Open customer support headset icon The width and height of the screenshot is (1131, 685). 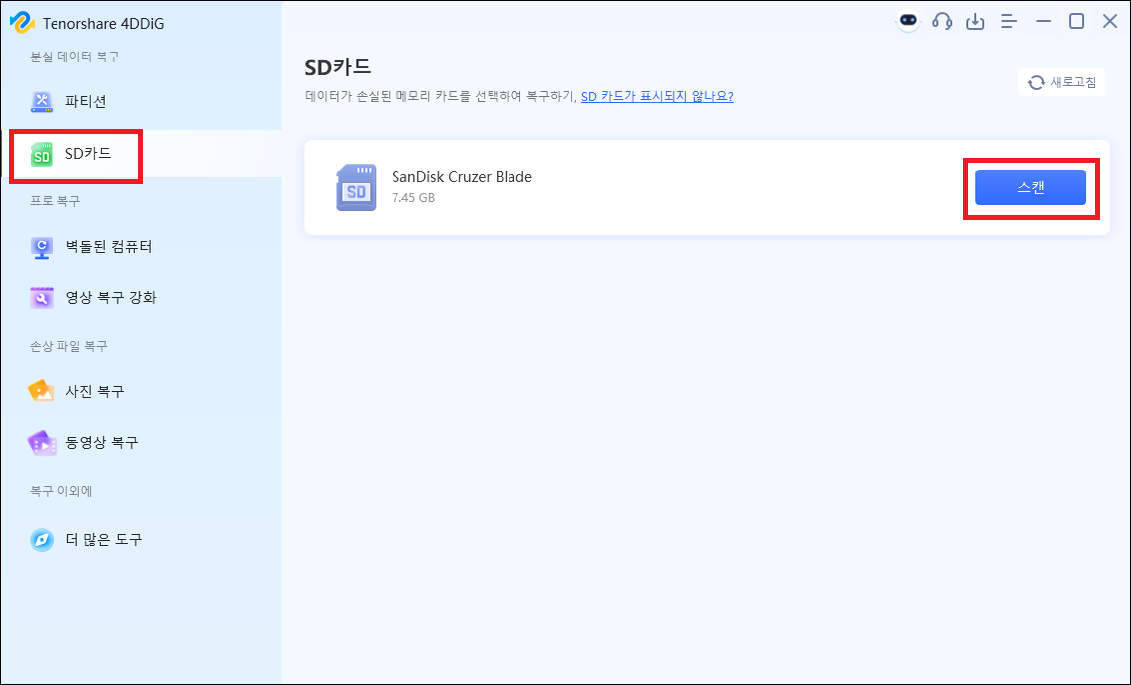(x=942, y=21)
